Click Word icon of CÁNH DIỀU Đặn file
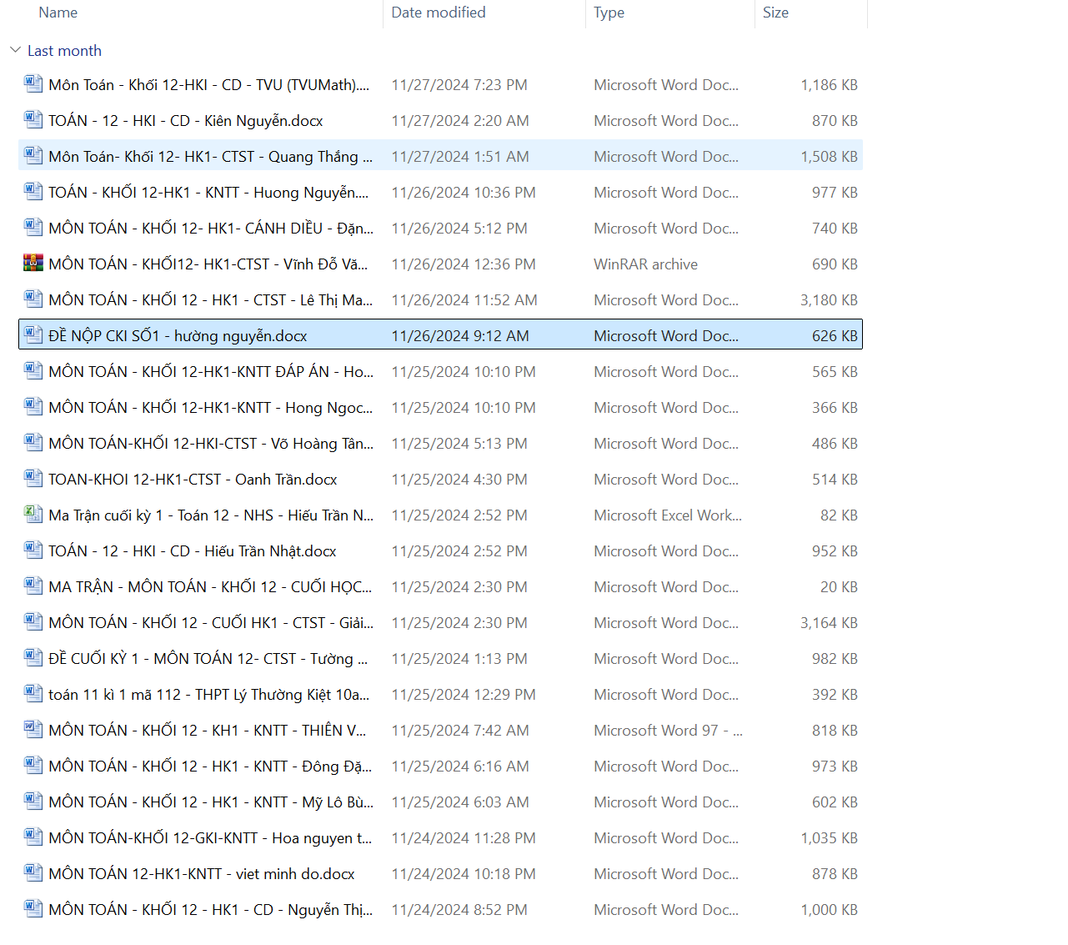The width and height of the screenshot is (1068, 945). pos(33,227)
